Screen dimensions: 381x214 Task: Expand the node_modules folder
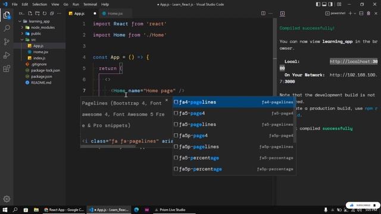click(22, 27)
